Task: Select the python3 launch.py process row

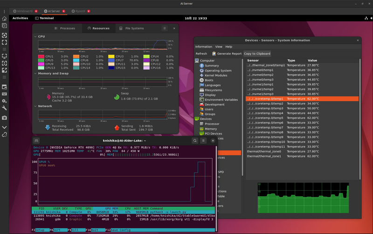Action: pos(123,212)
